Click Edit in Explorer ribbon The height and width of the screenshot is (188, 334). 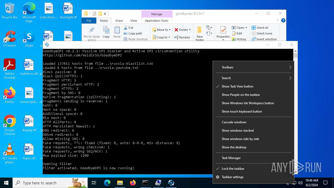click(x=237, y=33)
